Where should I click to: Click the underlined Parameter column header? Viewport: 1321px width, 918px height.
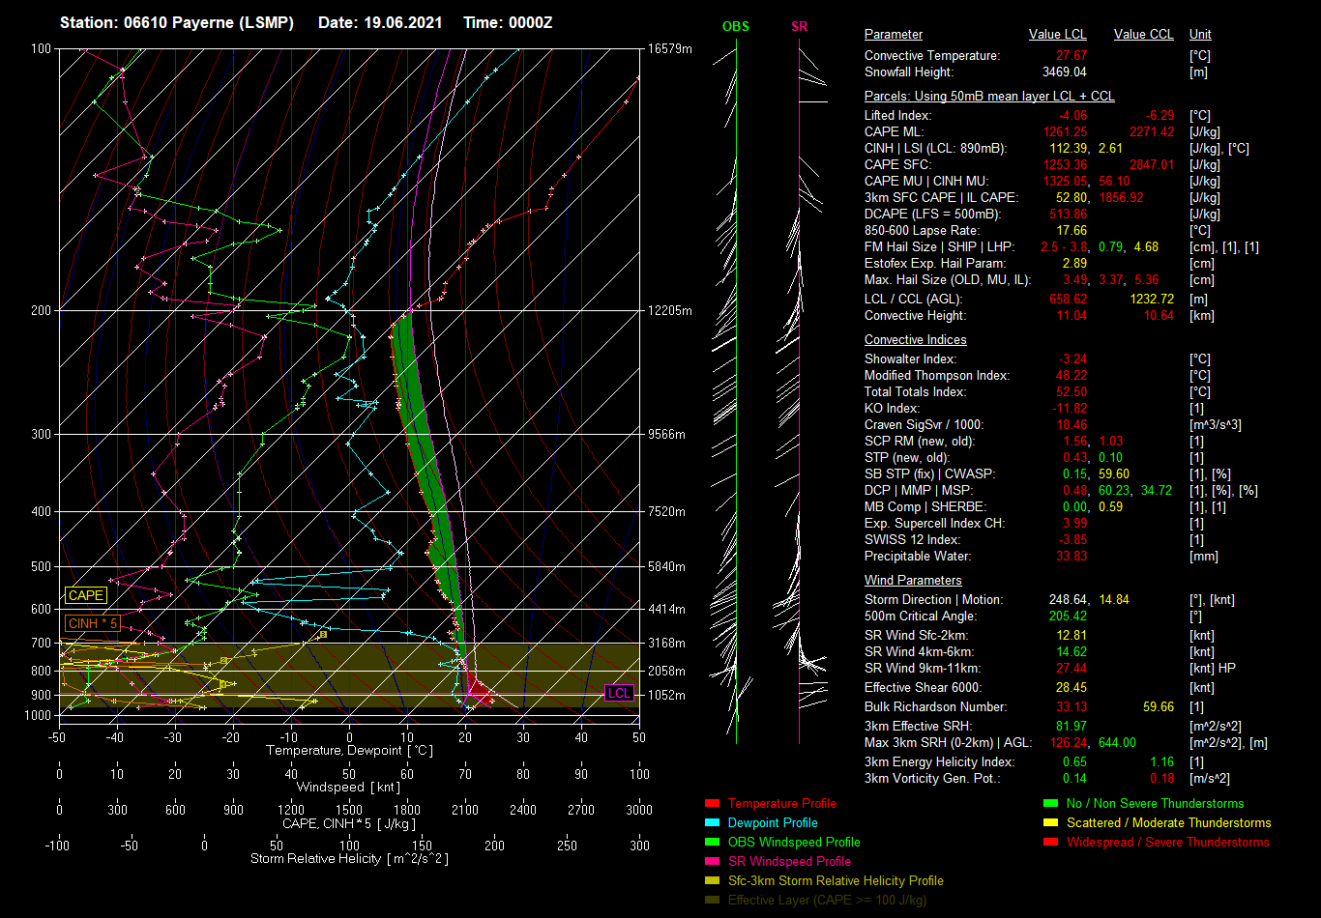[893, 35]
